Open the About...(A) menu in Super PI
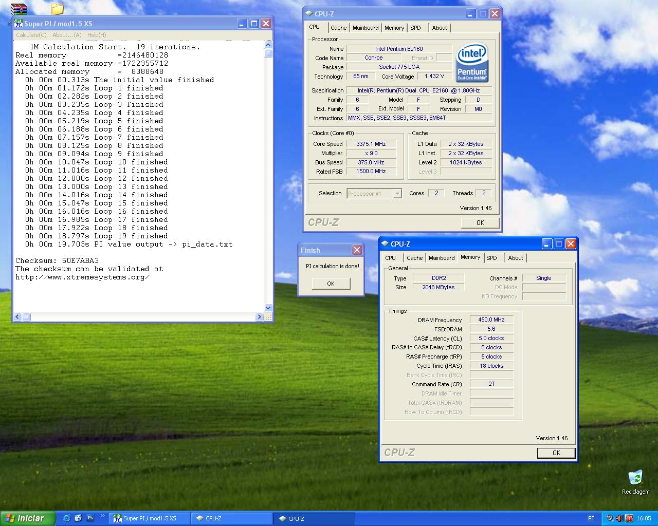Screen dimensions: 658x526 pyautogui.click(x=67, y=35)
